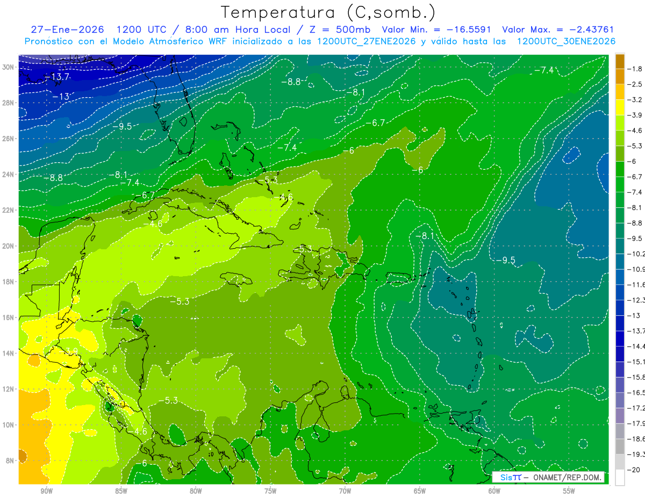
Task: Click the "1200UTC_27ENE2026" initialization timestamp
Action: (367, 41)
